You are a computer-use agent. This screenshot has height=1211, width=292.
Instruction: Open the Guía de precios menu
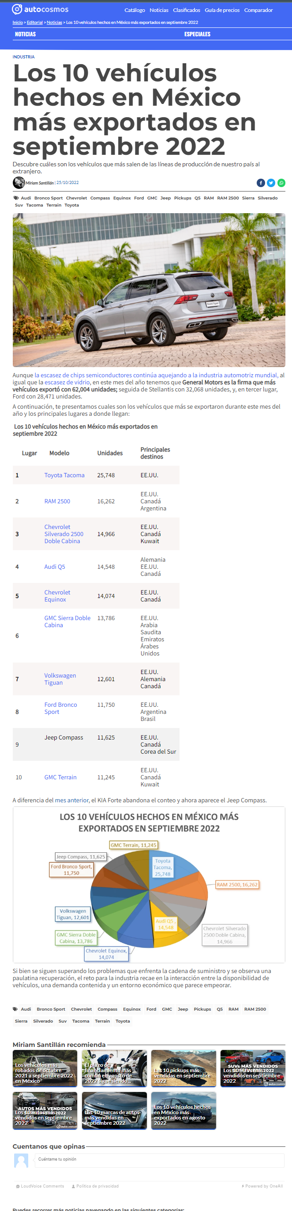point(222,10)
